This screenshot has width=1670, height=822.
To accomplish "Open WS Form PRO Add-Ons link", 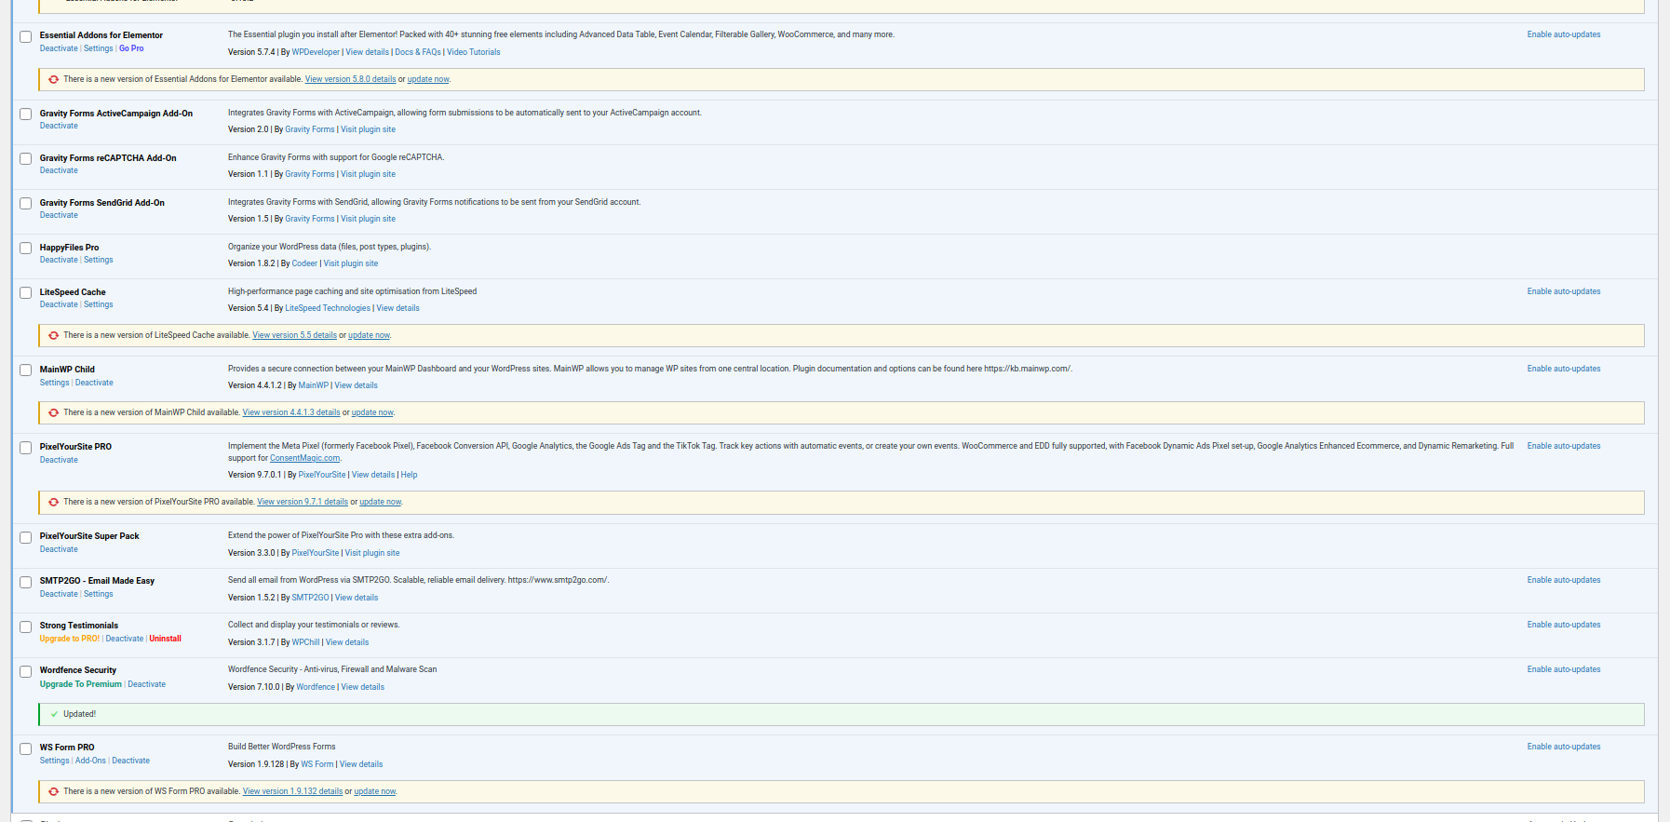I will coord(90,761).
